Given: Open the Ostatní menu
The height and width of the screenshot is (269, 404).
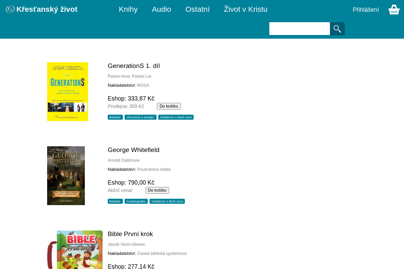Looking at the screenshot, I should coord(198,9).
